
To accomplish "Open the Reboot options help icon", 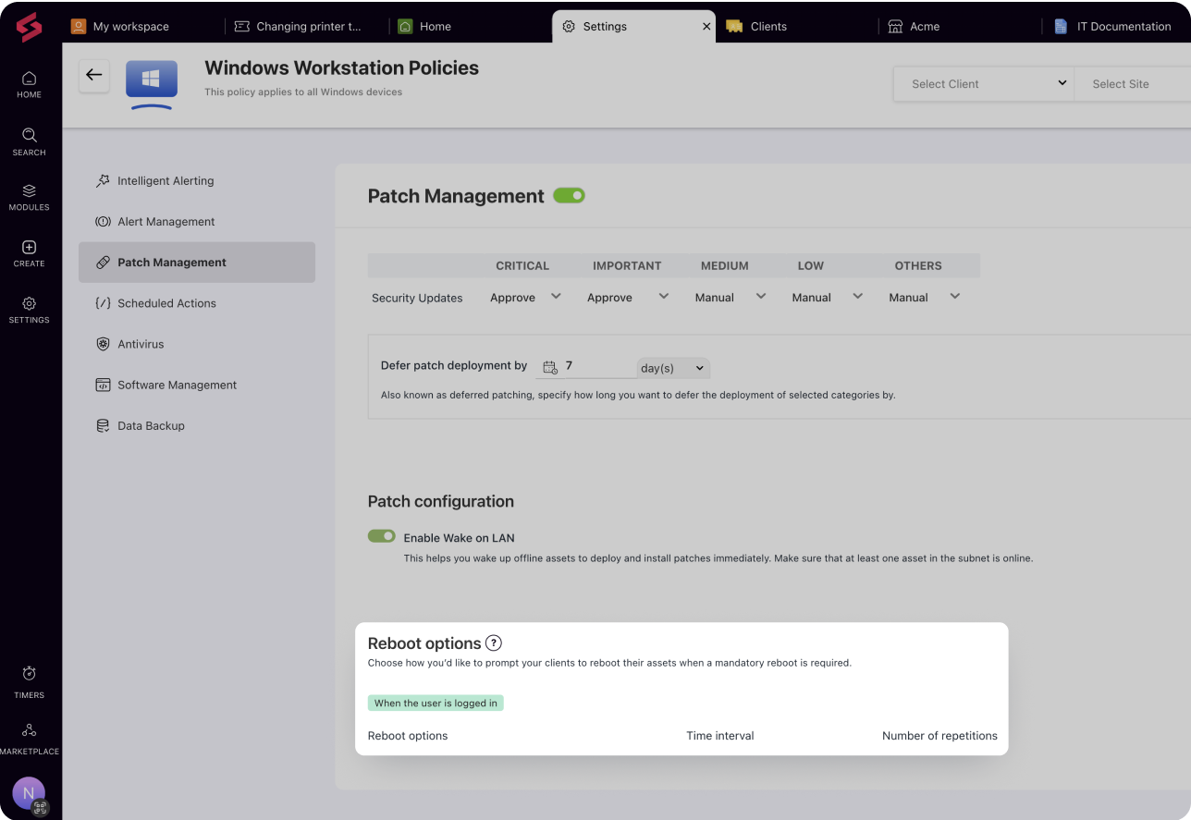I will click(x=495, y=643).
